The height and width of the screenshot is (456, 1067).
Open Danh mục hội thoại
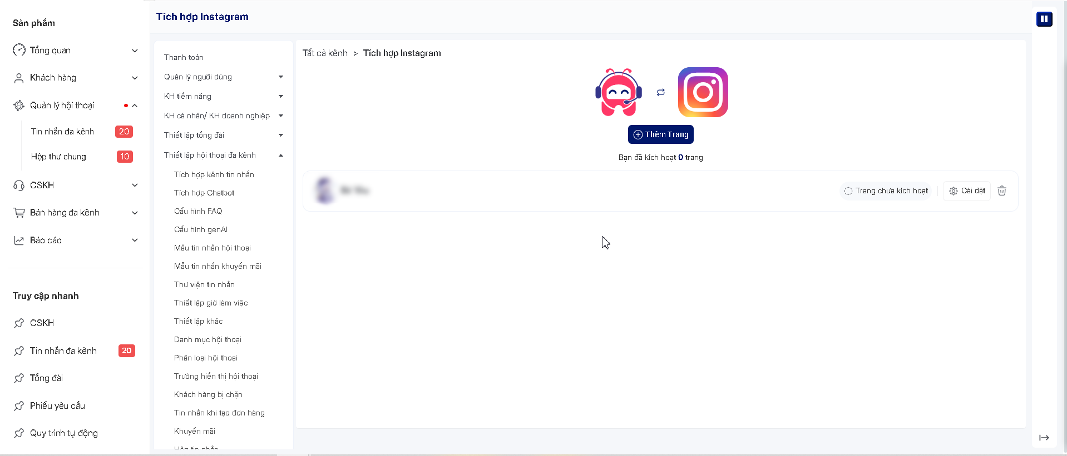pos(208,339)
